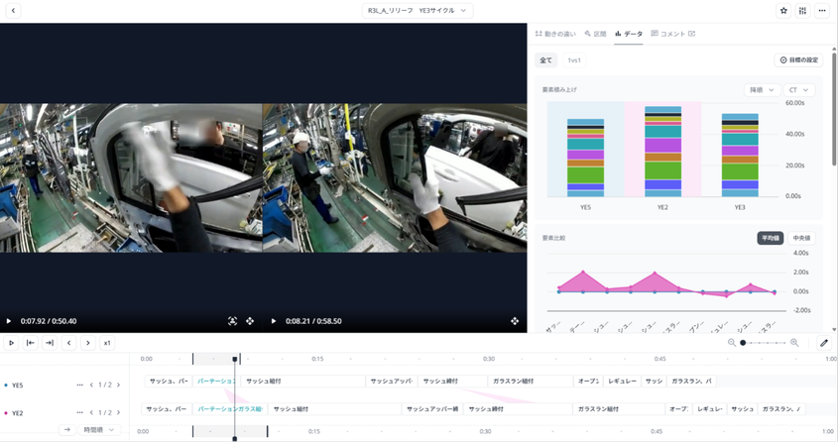Click the zoom out magnifier icon
The image size is (840, 443).
pyautogui.click(x=732, y=343)
